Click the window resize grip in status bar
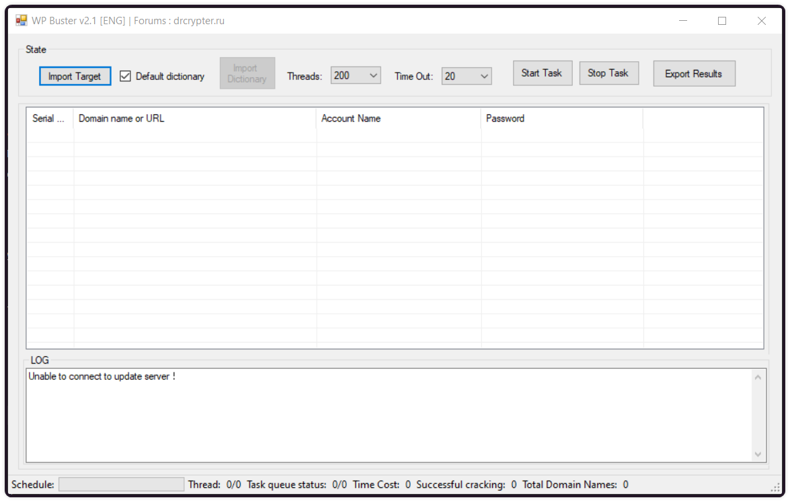Viewport: 790px width, 502px height. pos(775,487)
